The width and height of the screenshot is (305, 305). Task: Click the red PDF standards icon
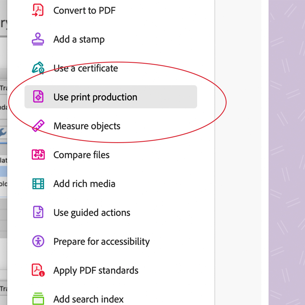(38, 270)
